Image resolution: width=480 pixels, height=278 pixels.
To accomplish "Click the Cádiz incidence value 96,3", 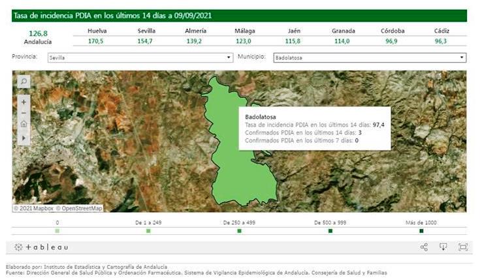I will (441, 41).
